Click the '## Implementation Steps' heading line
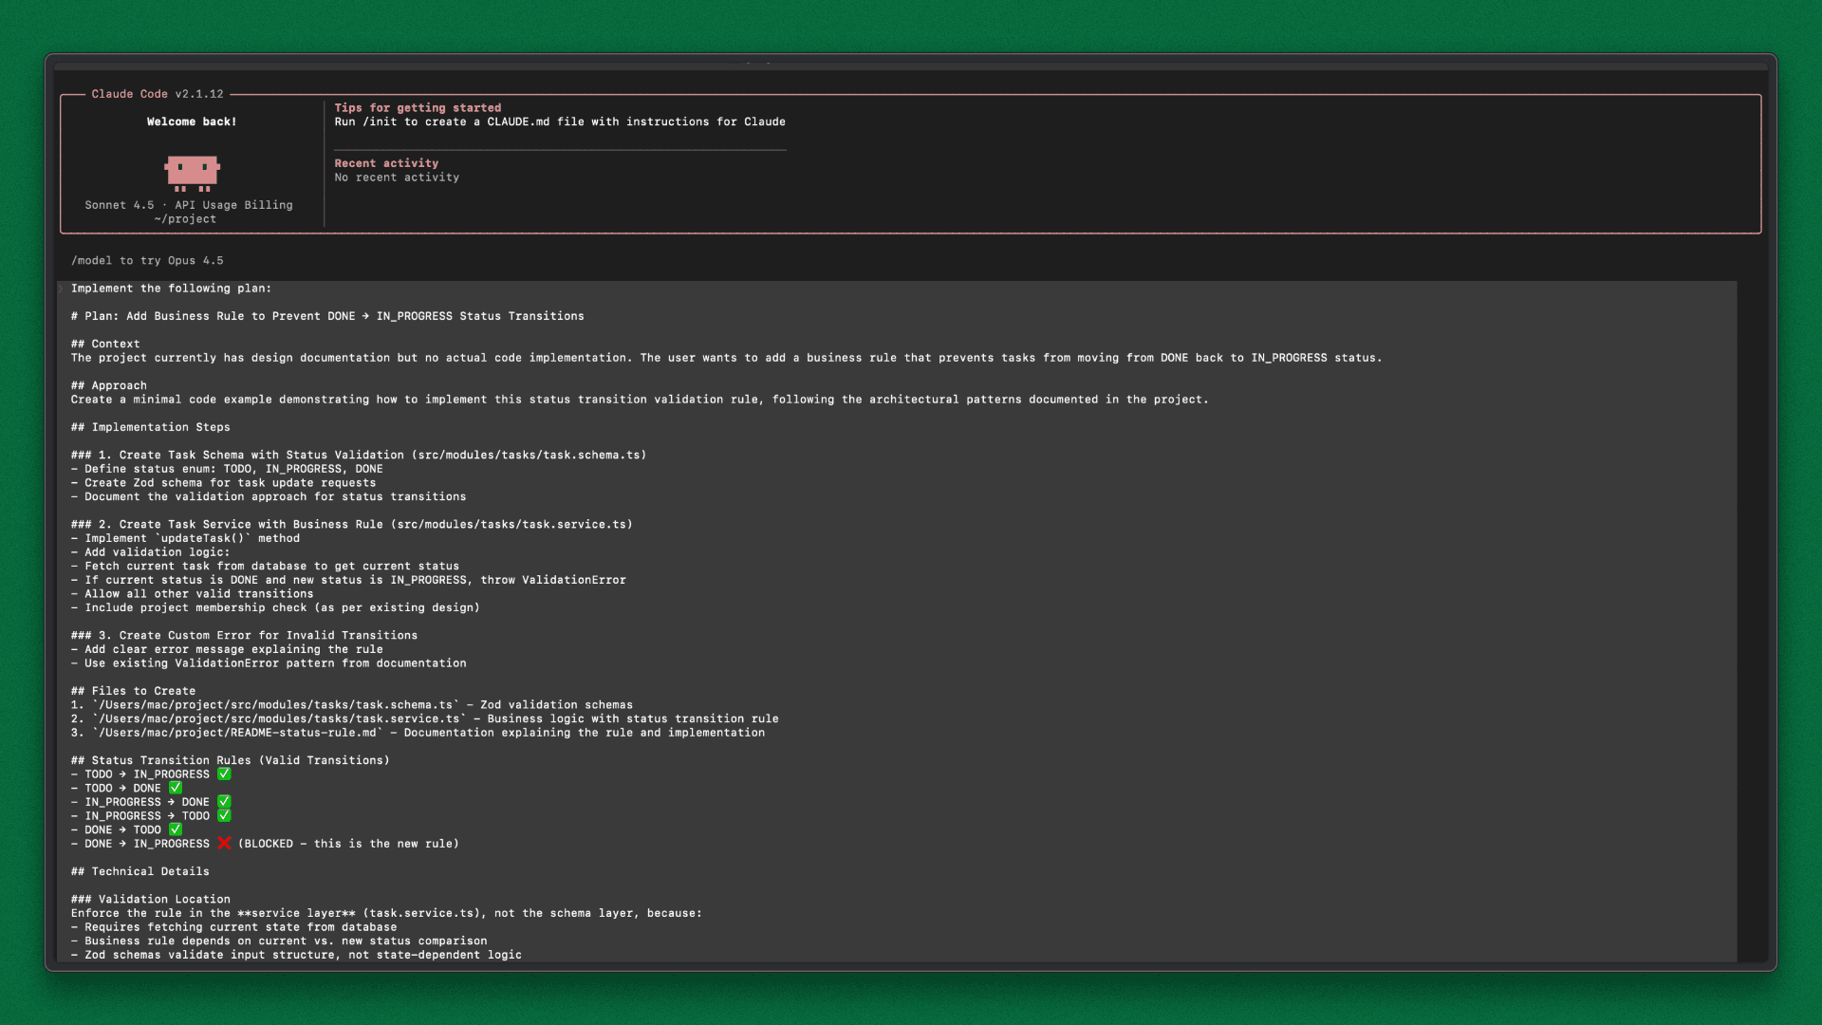The width and height of the screenshot is (1822, 1025). (150, 427)
